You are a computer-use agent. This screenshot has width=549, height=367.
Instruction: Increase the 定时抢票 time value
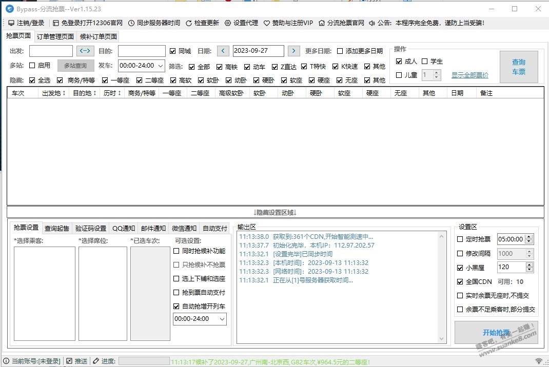(530, 237)
